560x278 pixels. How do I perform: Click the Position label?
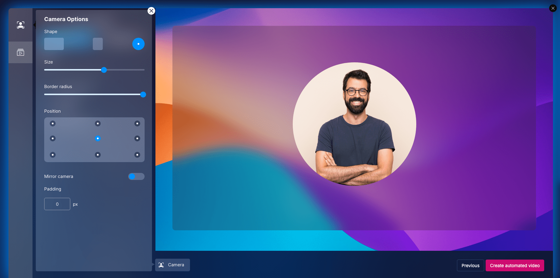52,111
